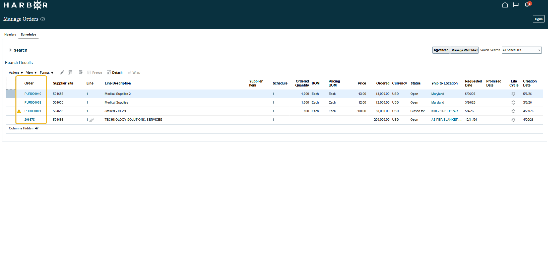Expand the Search section

[x=11, y=50]
